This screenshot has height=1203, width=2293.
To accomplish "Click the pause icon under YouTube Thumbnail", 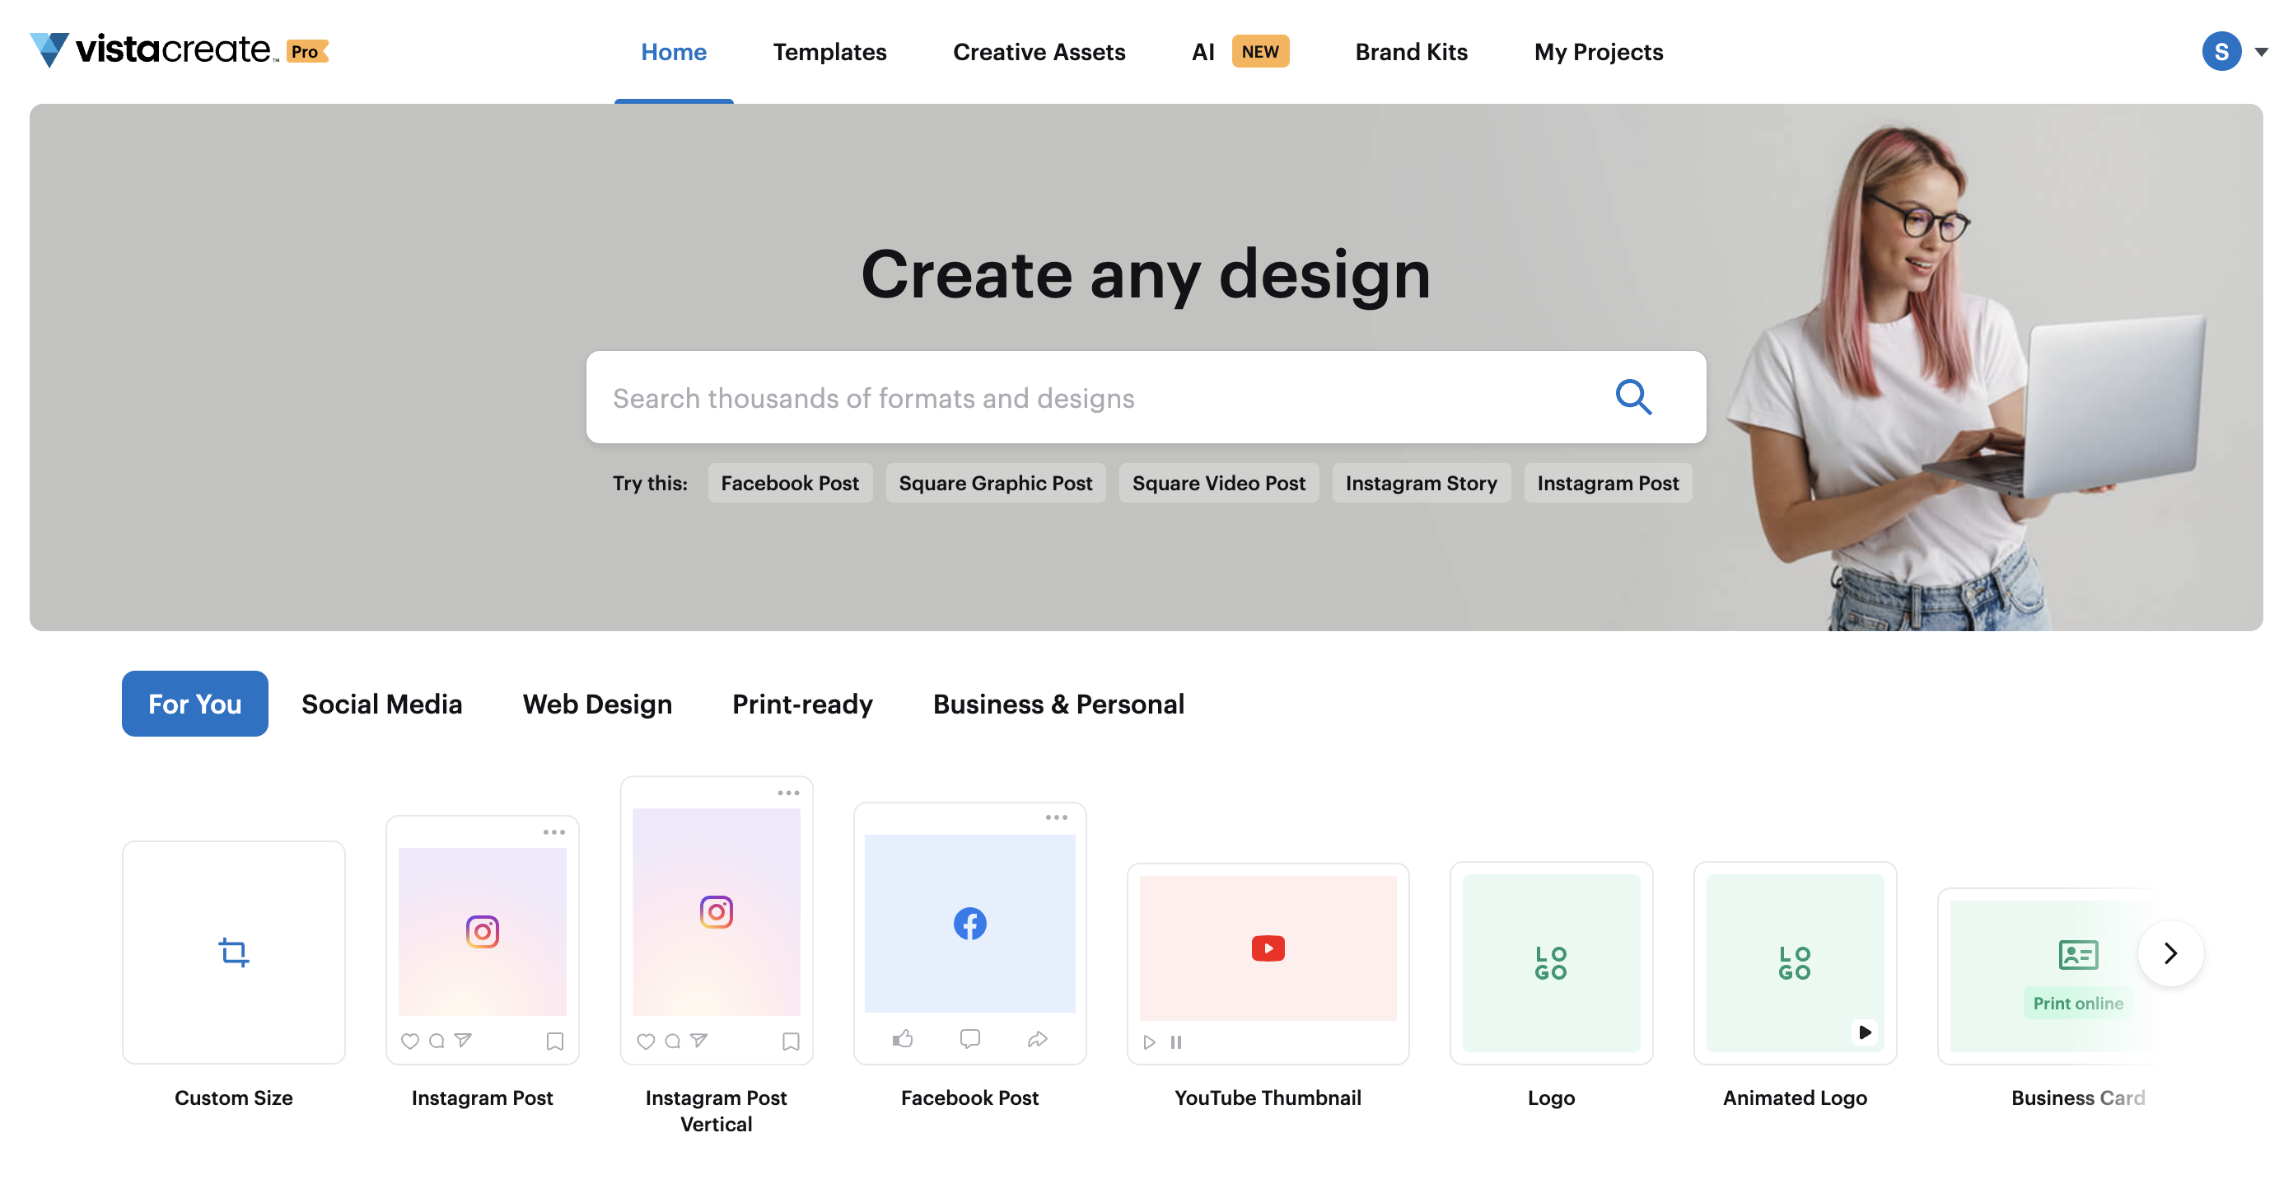I will tap(1176, 1041).
